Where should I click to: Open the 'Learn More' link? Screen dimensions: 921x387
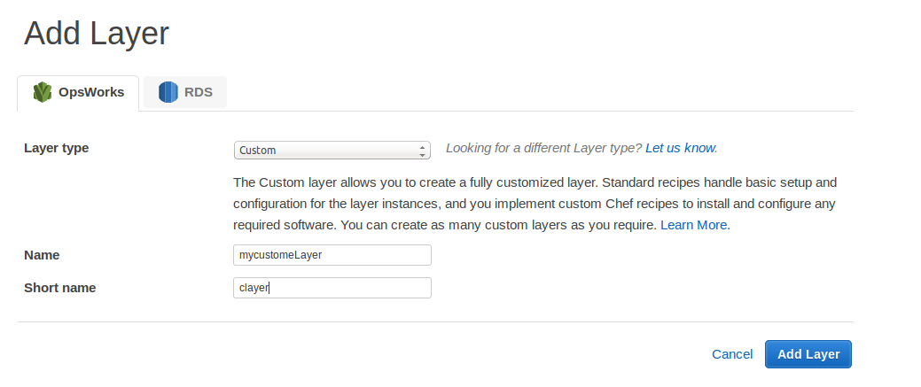pyautogui.click(x=694, y=225)
